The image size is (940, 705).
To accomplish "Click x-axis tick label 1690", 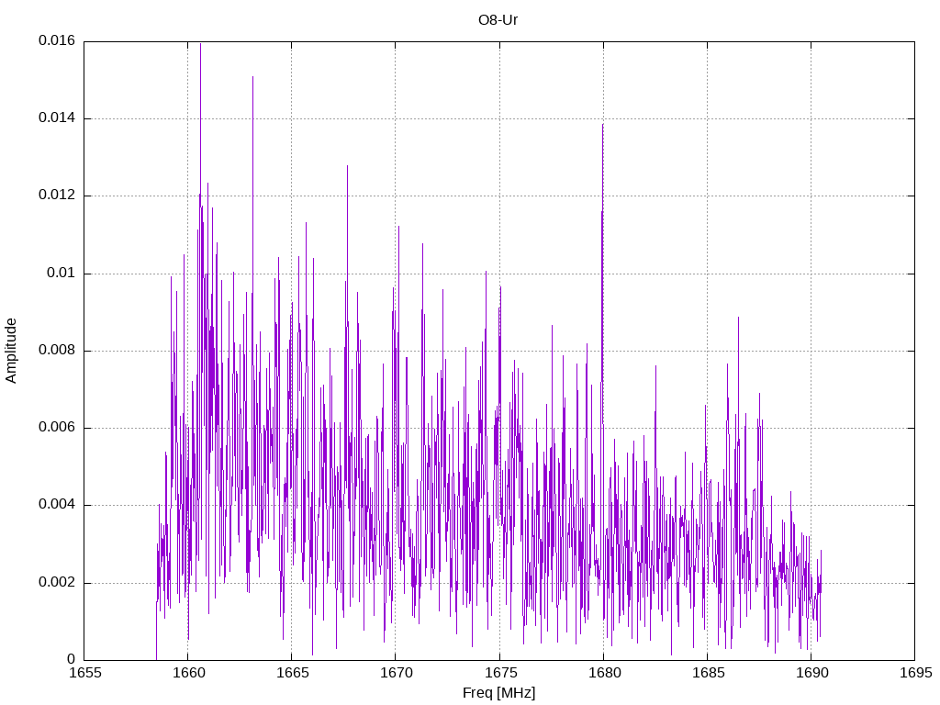I will [x=811, y=673].
